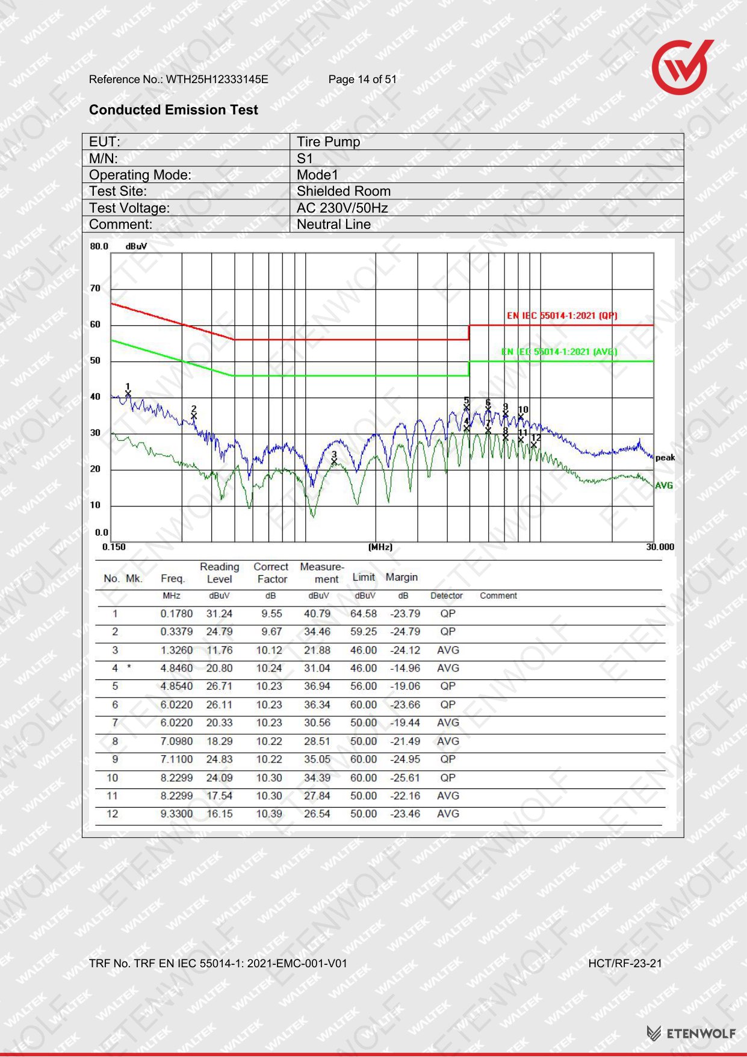This screenshot has height=1057, width=747.
Task: Click reading level 17.54 in row 11
Action: (x=219, y=796)
